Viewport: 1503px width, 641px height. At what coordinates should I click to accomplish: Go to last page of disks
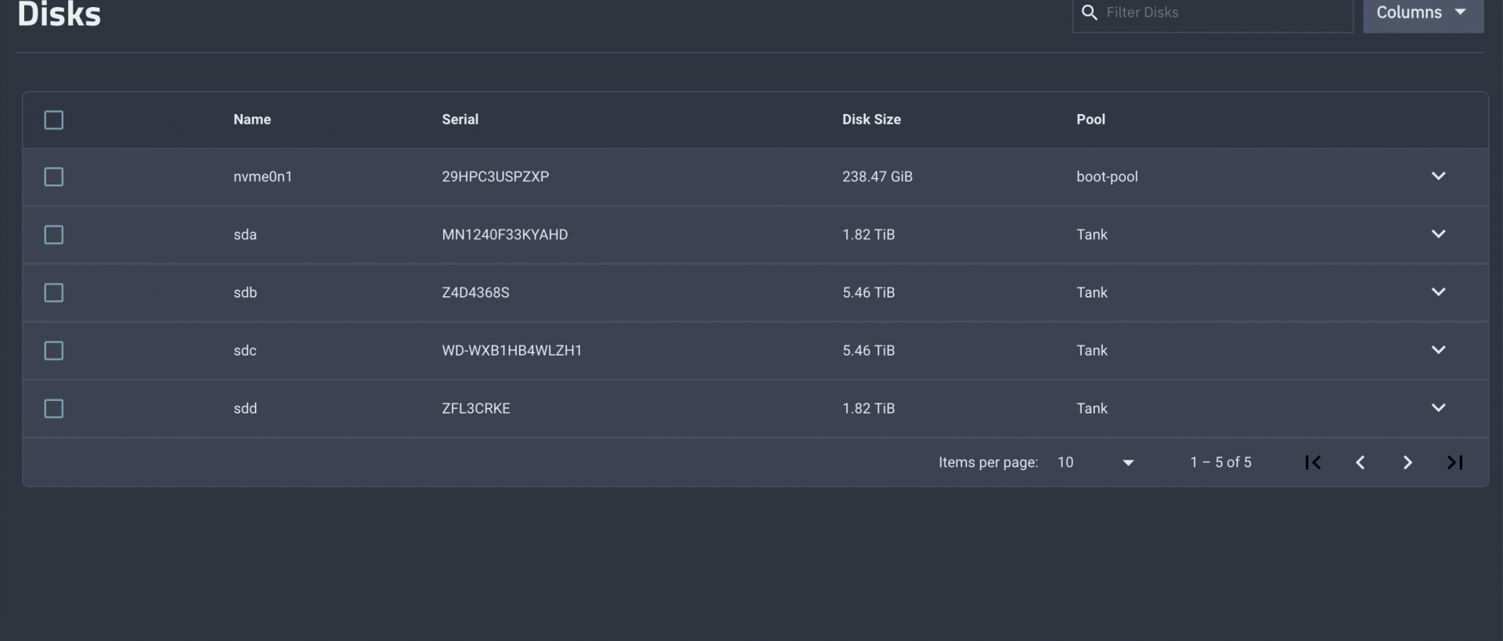(1454, 463)
